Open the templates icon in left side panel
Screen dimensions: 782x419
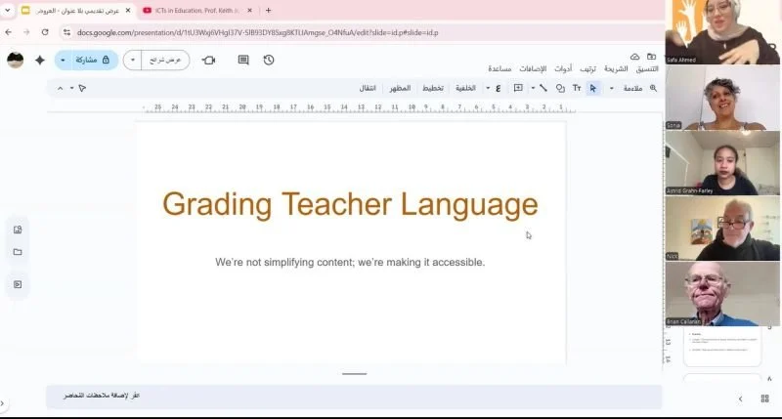point(18,230)
